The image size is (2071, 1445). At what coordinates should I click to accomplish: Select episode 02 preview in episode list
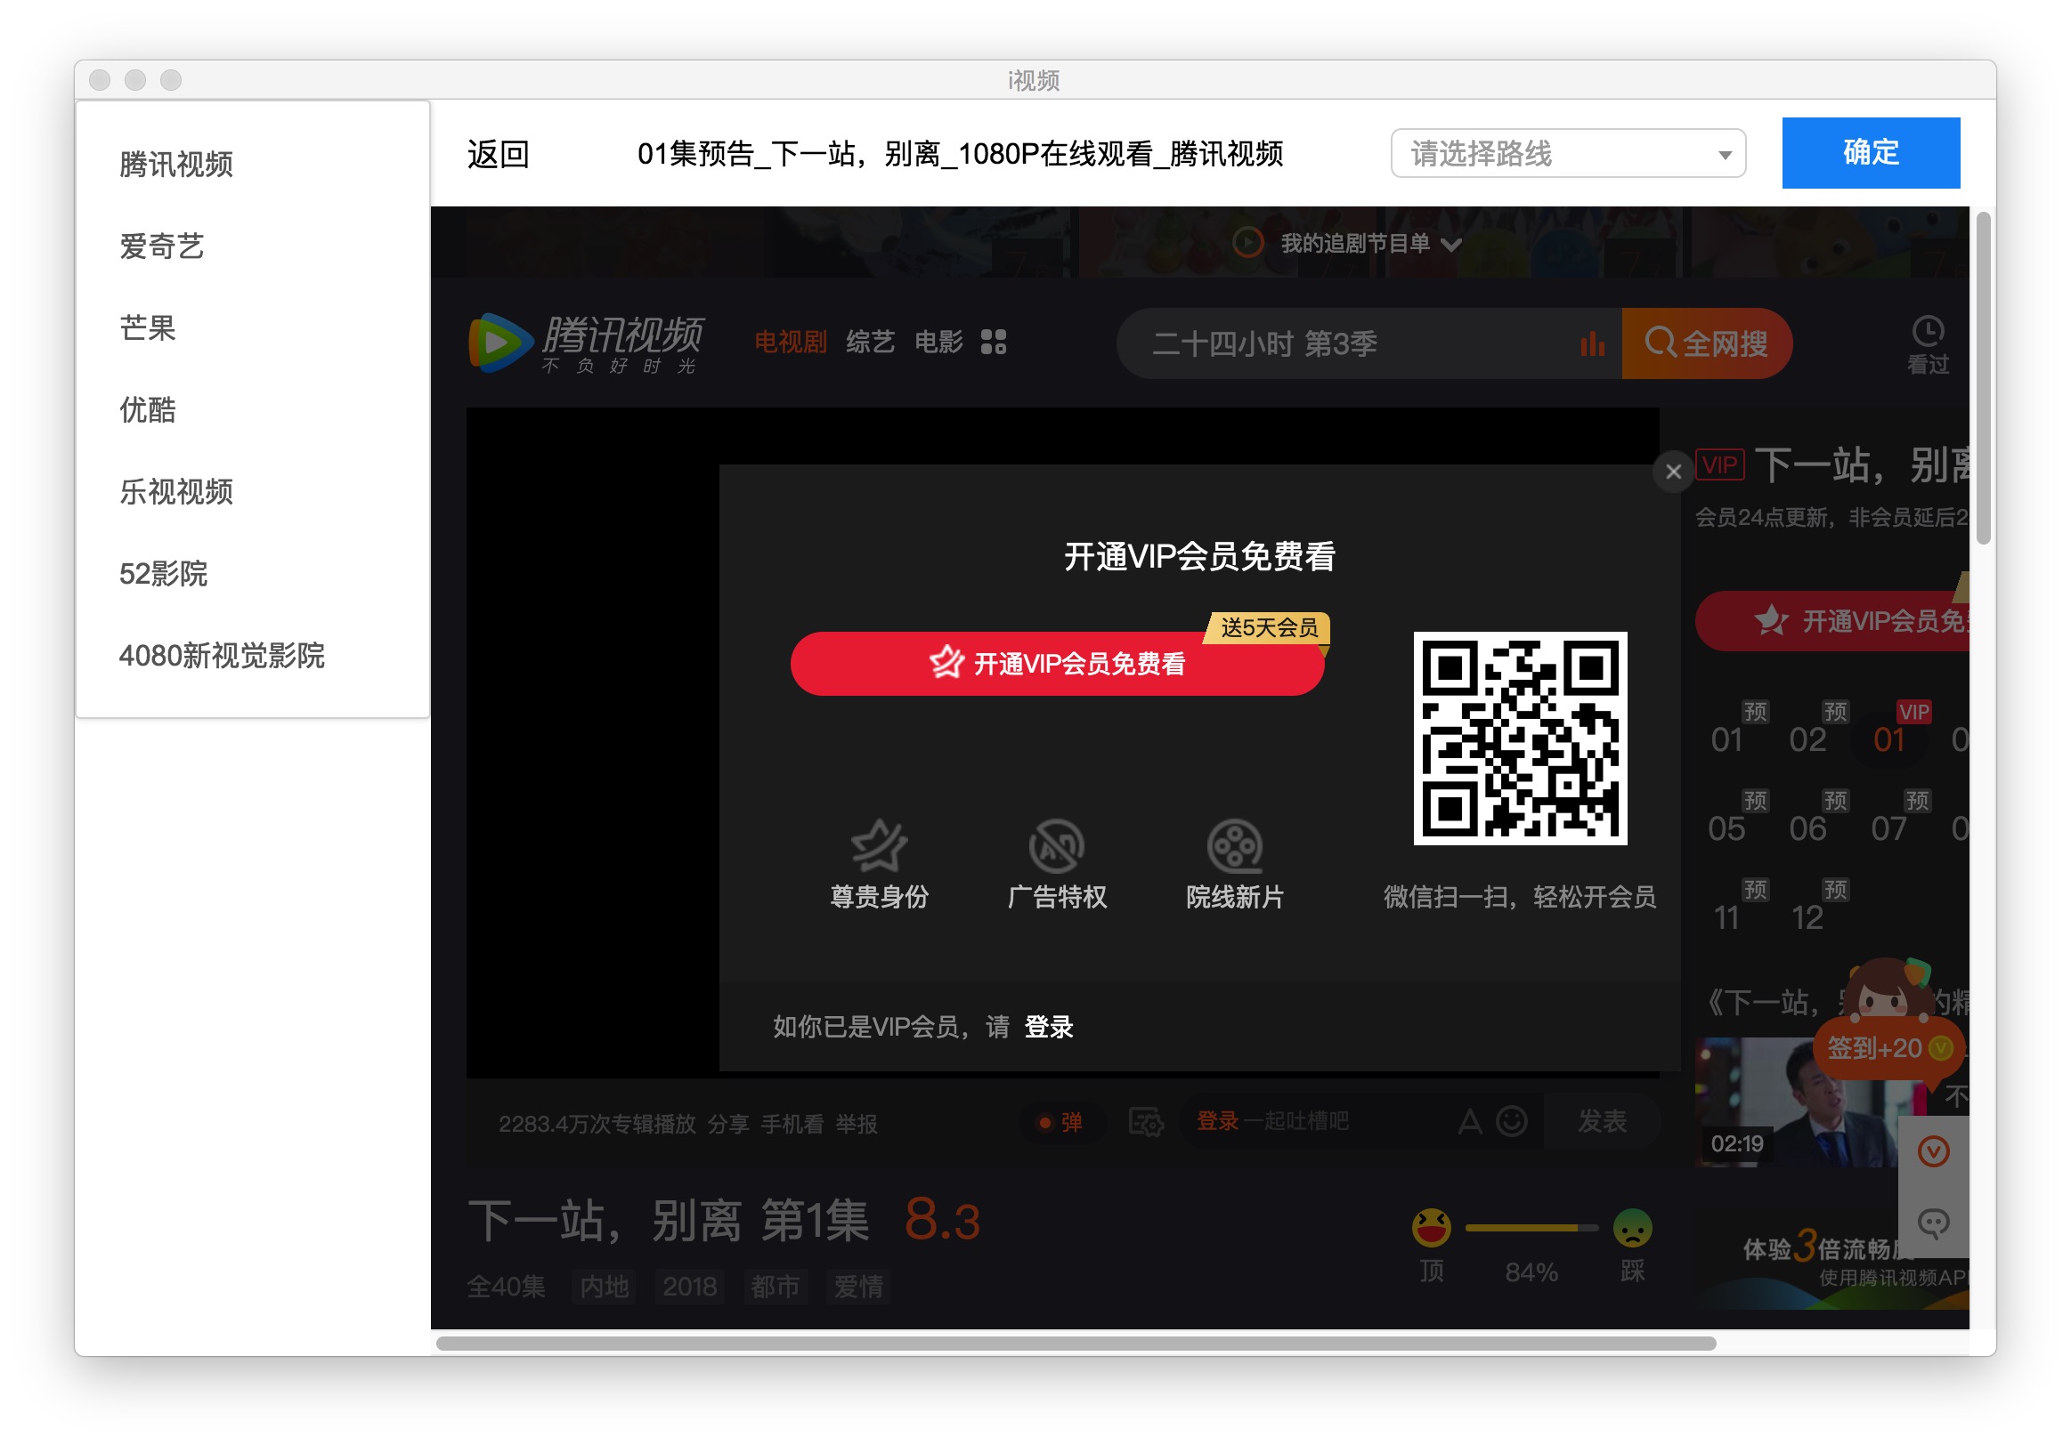pos(1807,739)
